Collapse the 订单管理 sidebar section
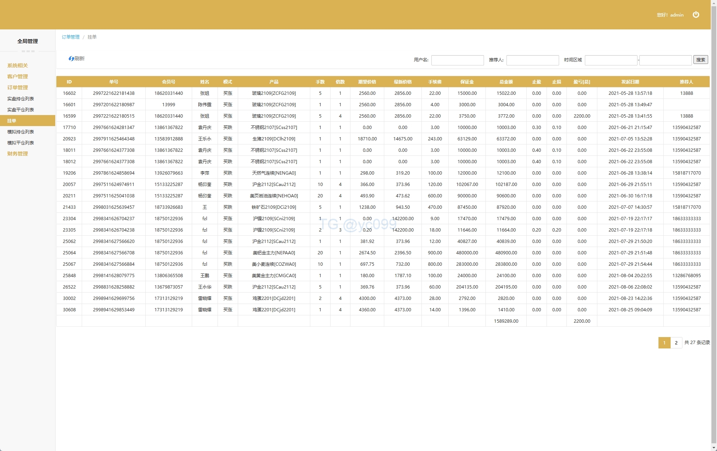Viewport: 717px width, 451px height. click(17, 87)
